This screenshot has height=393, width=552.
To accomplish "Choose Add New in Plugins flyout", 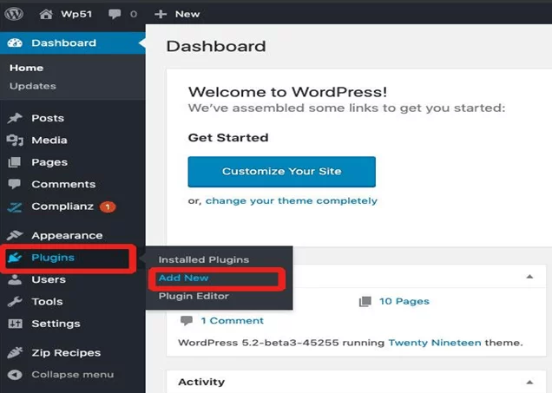I will (x=183, y=278).
